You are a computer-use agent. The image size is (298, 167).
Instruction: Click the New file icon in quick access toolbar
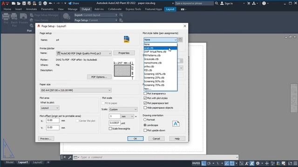point(14,3)
